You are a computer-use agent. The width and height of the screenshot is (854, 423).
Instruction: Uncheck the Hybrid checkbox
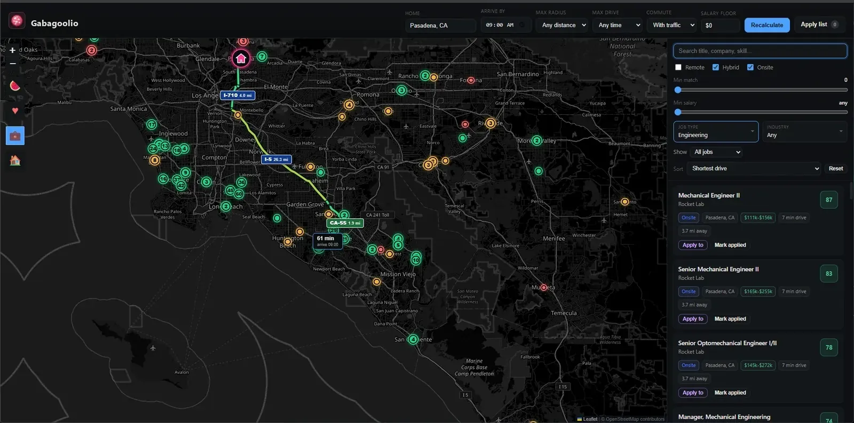point(716,67)
